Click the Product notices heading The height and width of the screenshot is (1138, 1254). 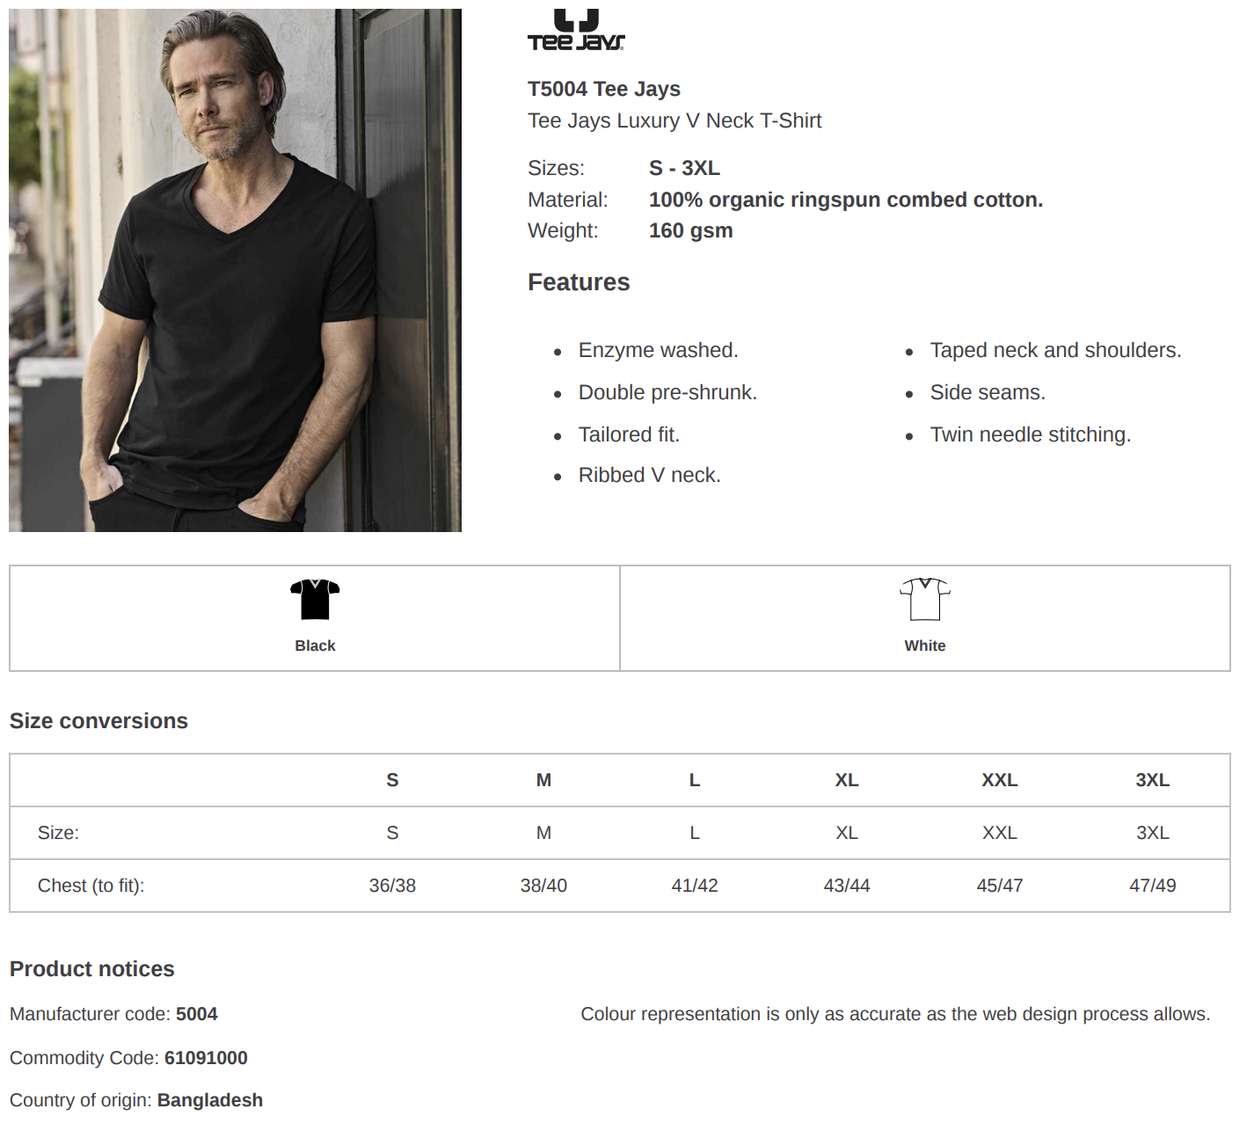pyautogui.click(x=92, y=969)
